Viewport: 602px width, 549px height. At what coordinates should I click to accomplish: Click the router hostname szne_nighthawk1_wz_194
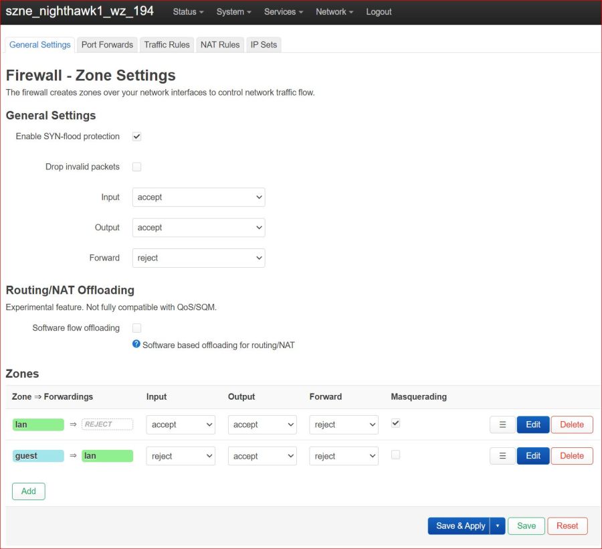80,11
